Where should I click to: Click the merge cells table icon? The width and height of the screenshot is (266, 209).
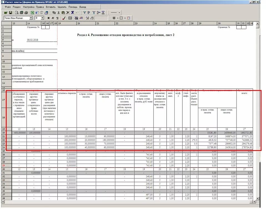(x=70, y=18)
